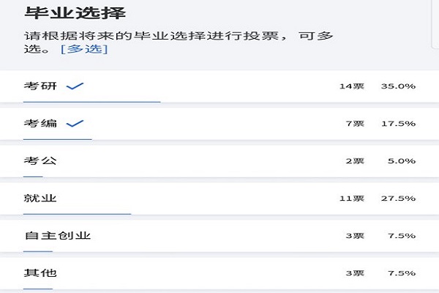Click the 27.5% percentage for 就业
Screen dimensions: 439x293
[x=398, y=199]
